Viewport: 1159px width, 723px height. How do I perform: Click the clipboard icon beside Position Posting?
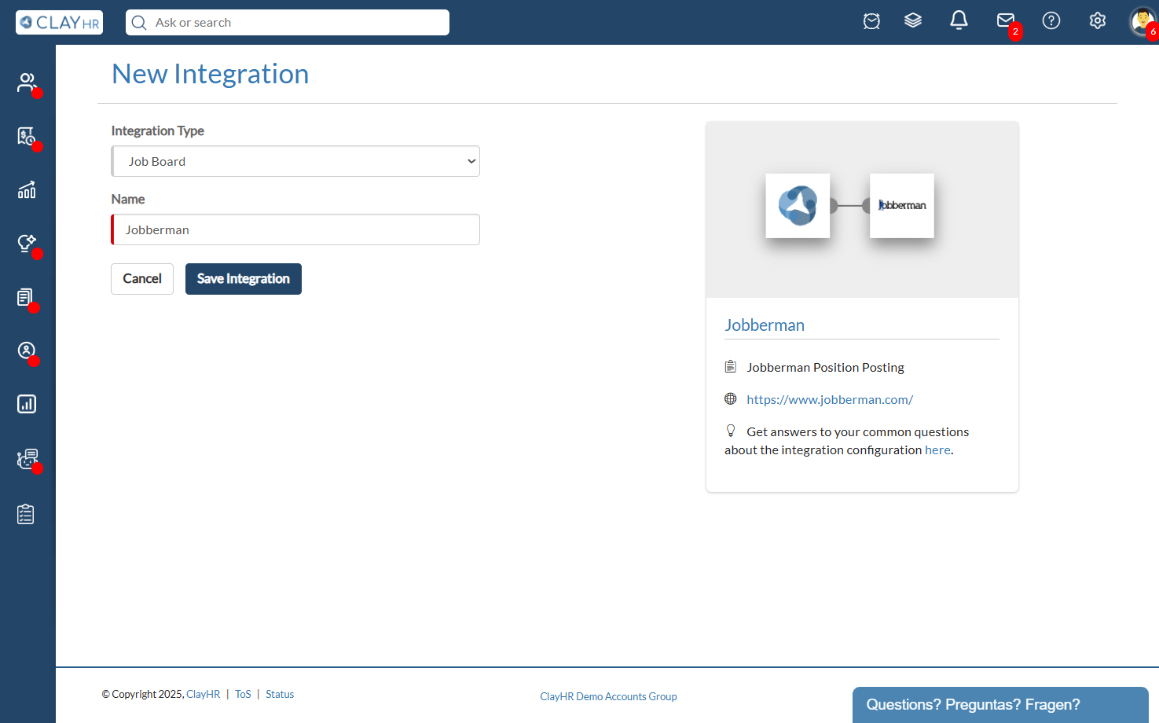(731, 367)
